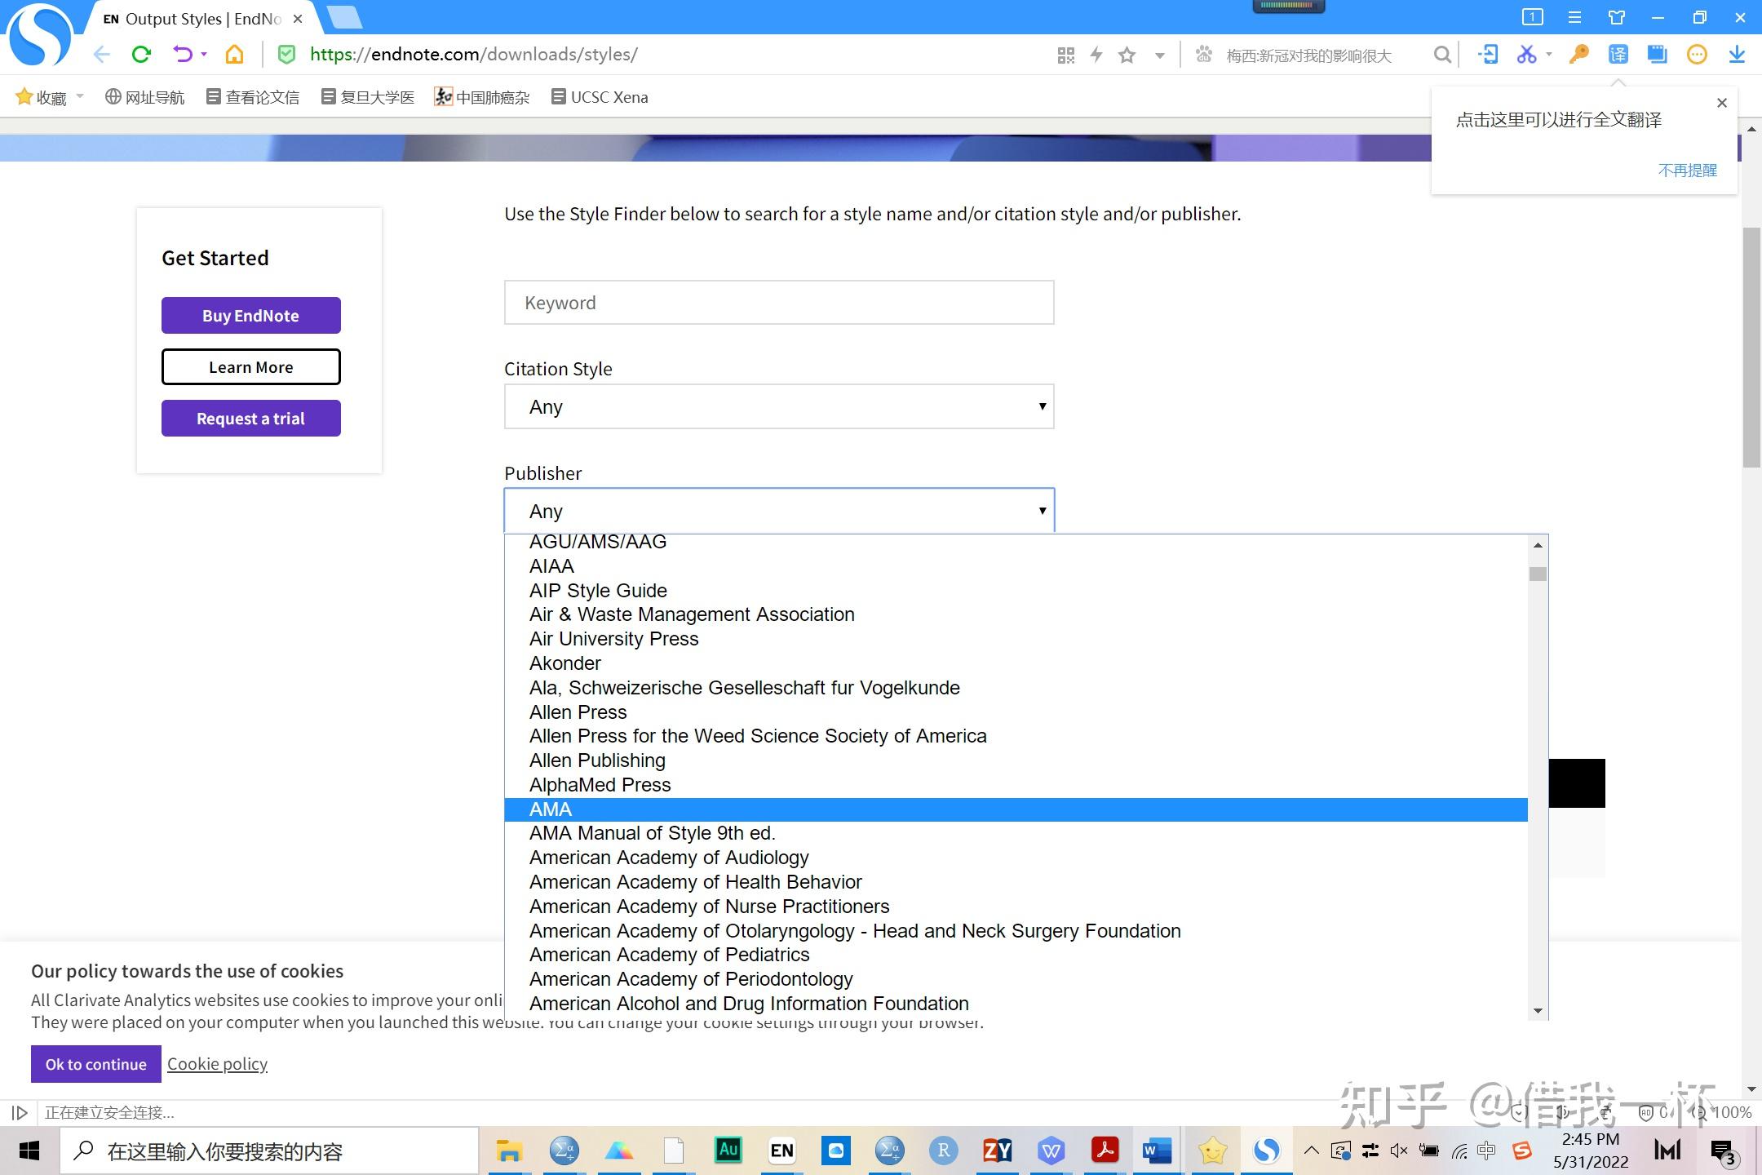Choose AlphaMed Press from list

(1016, 785)
